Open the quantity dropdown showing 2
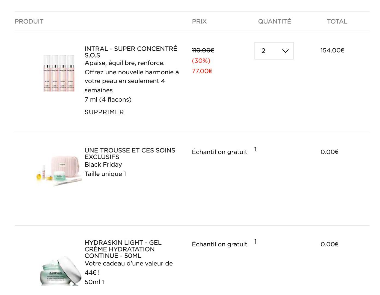Screen dimensions: 380x295 274,51
